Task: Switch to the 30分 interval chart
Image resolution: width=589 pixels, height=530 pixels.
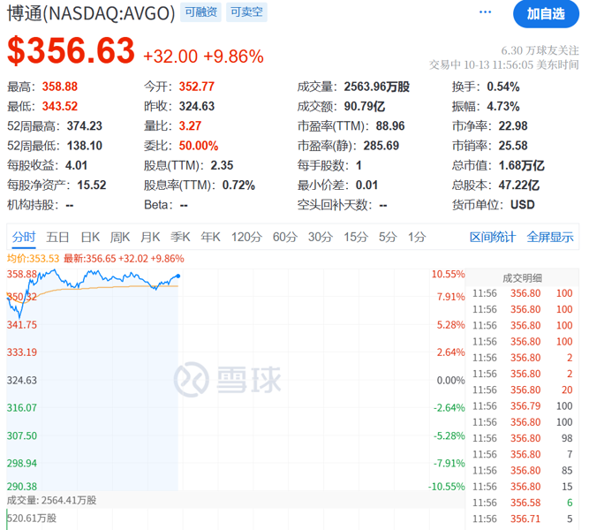Action: pyautogui.click(x=321, y=237)
